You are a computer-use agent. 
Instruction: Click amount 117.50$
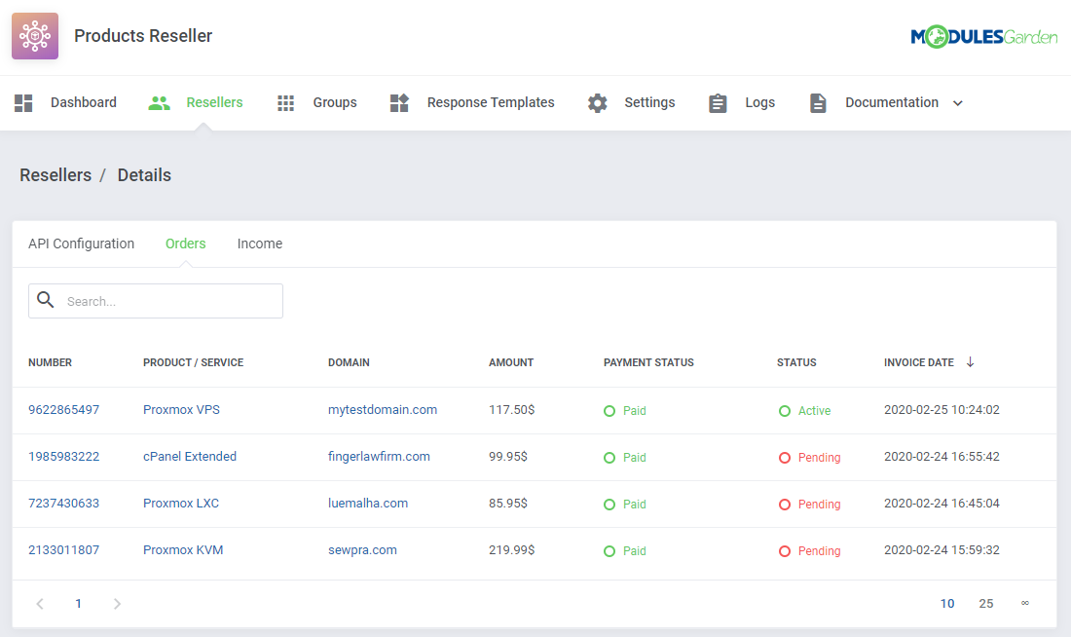tap(511, 410)
